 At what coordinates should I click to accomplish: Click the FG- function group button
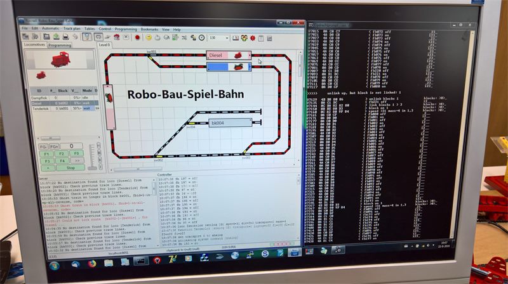[43, 147]
